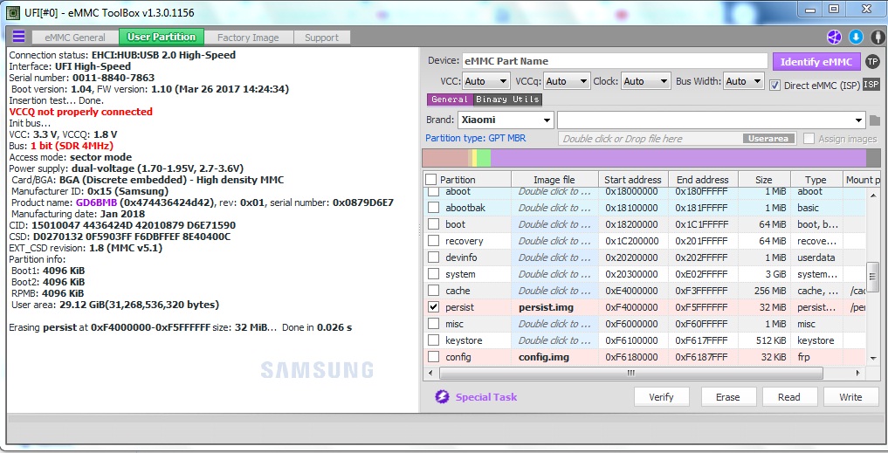Click the purple userdata partition map segment
The image size is (888, 453).
(678, 157)
